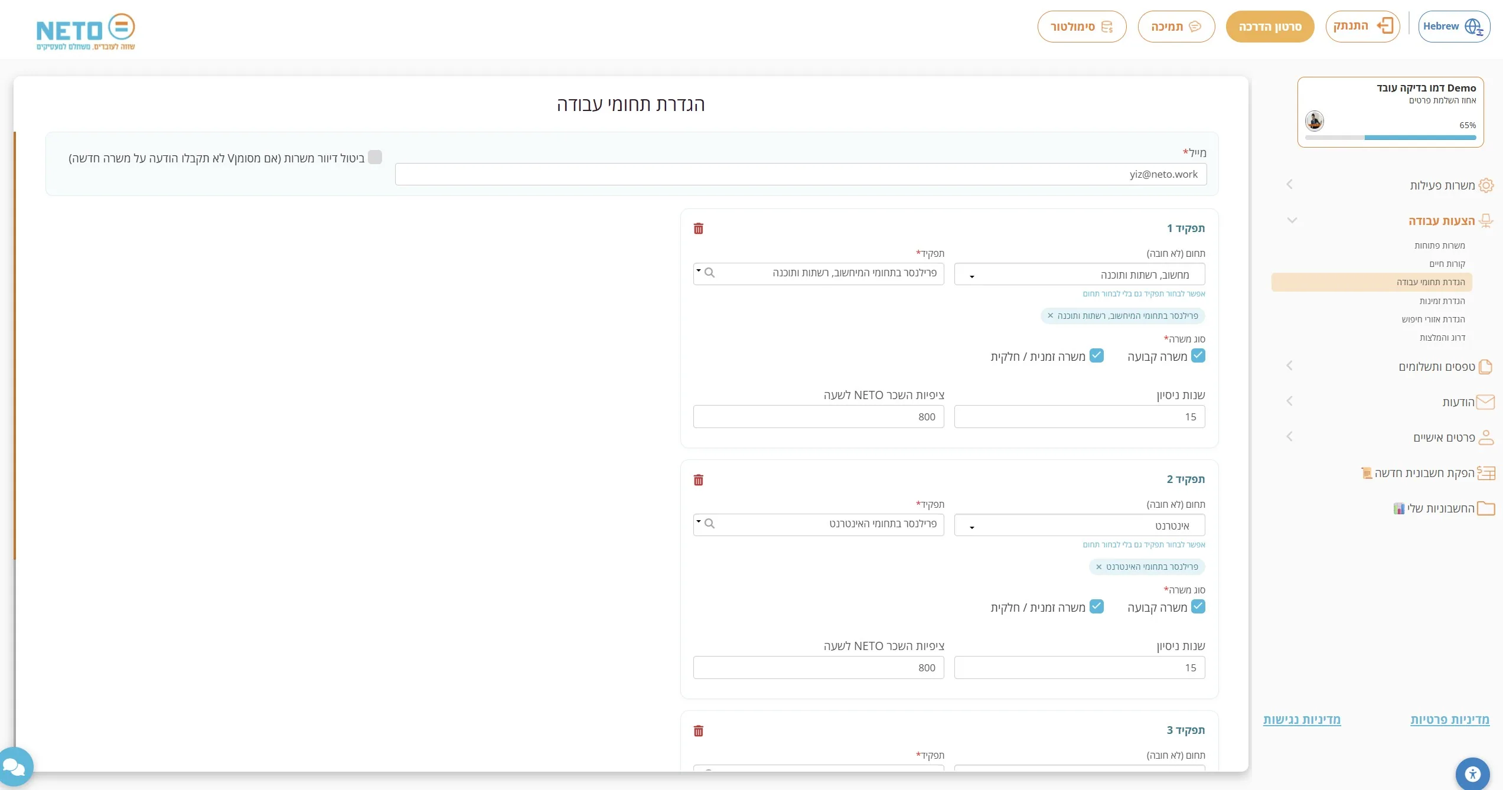This screenshot has width=1503, height=790.
Task: Click the NETO logo
Action: tap(86, 31)
